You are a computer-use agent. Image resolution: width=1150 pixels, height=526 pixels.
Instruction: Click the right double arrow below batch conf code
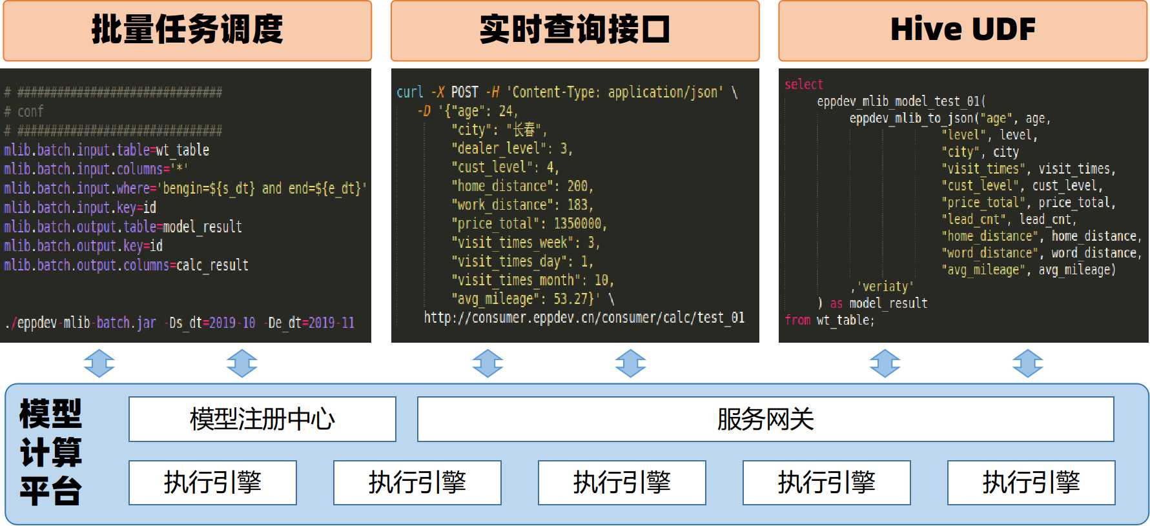tap(242, 363)
